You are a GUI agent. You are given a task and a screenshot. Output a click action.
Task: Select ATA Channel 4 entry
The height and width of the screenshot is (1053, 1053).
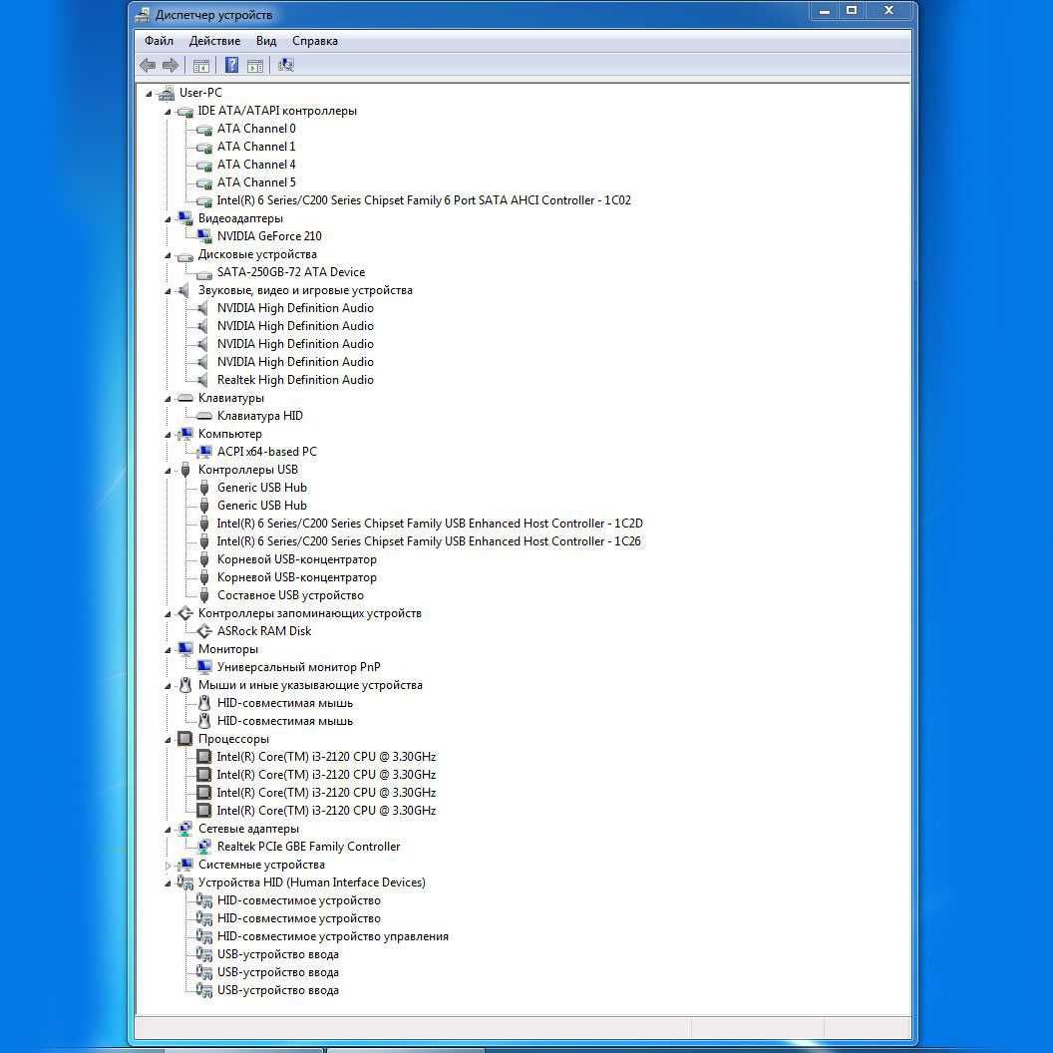[x=256, y=165]
